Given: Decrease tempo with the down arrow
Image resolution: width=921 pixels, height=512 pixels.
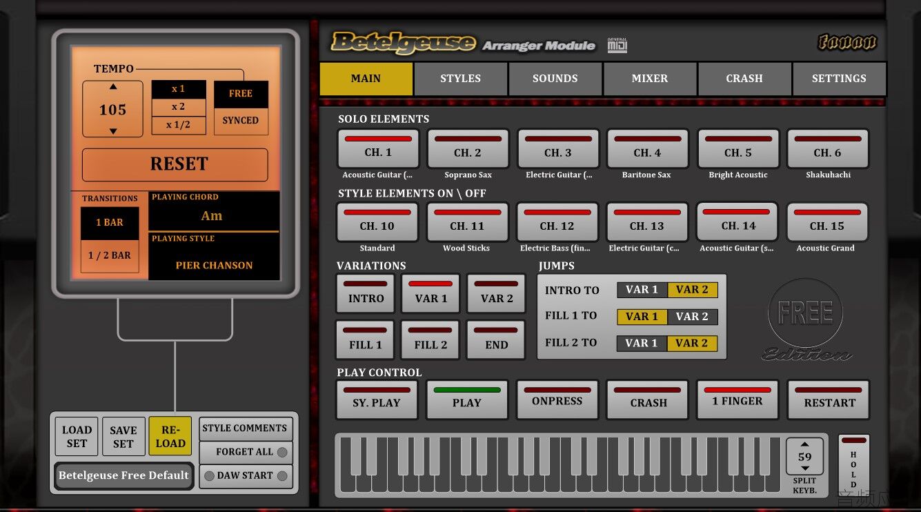Looking at the screenshot, I should coord(113,131).
